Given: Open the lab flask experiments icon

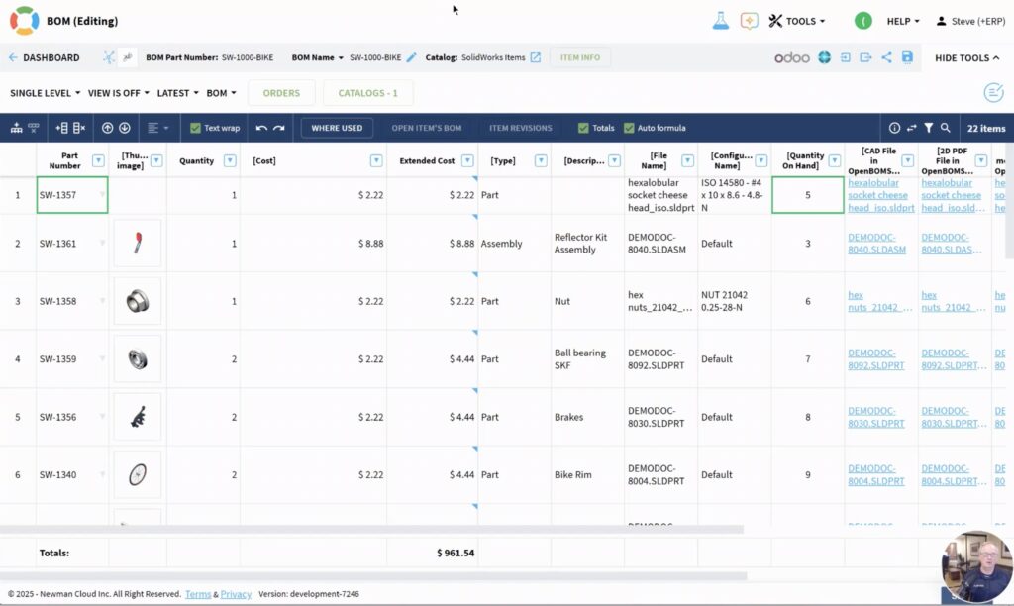Looking at the screenshot, I should coord(721,21).
